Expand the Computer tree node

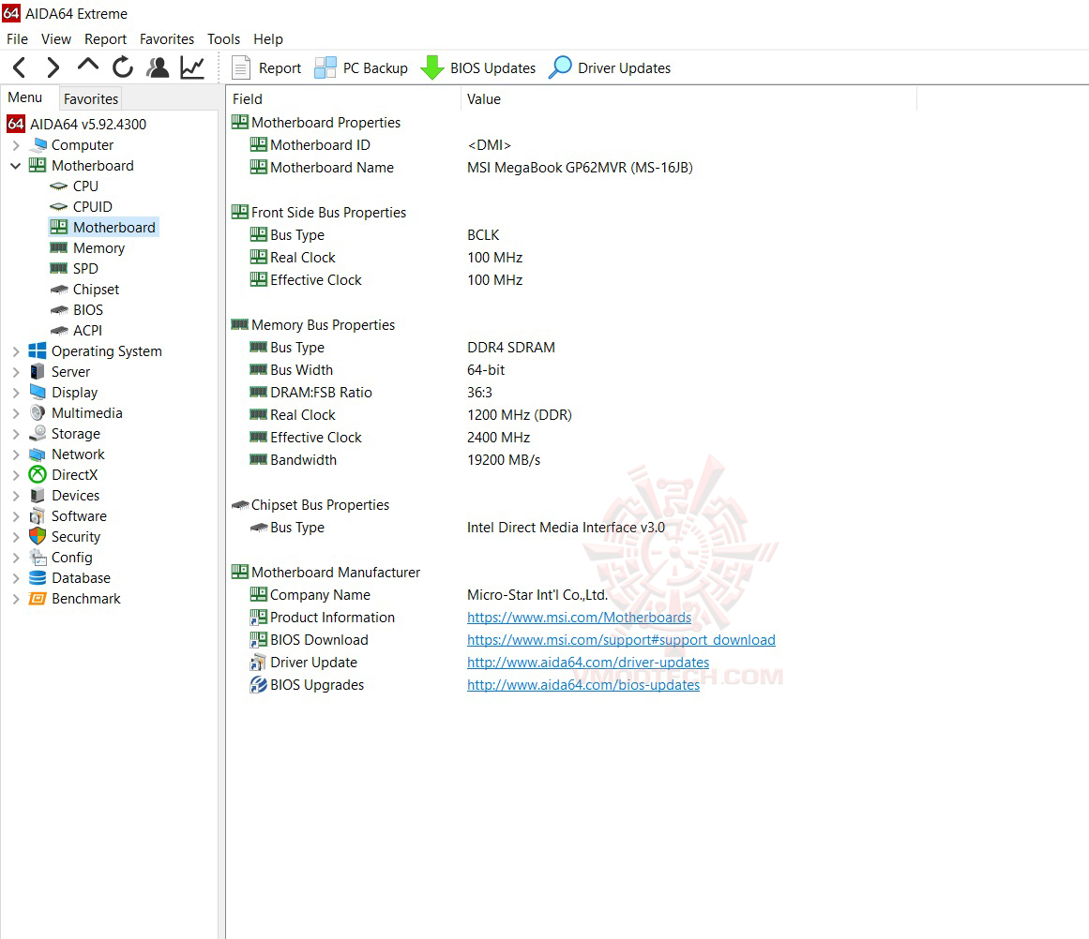pyautogui.click(x=15, y=145)
